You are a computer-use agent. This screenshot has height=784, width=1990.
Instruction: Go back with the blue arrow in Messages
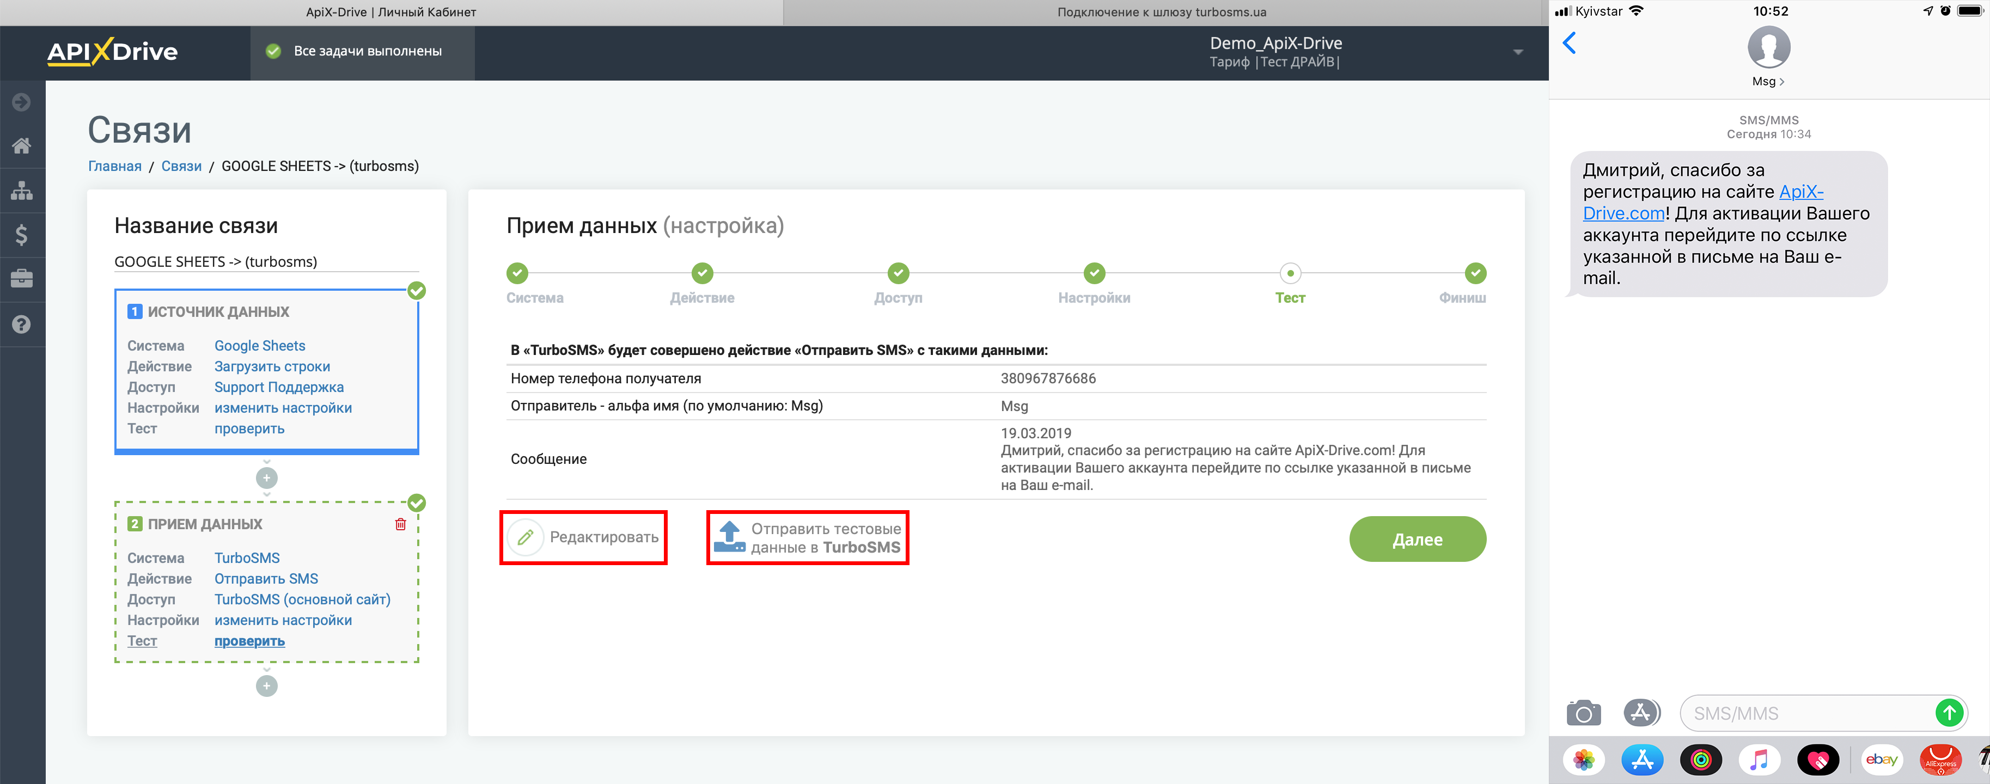pos(1569,42)
